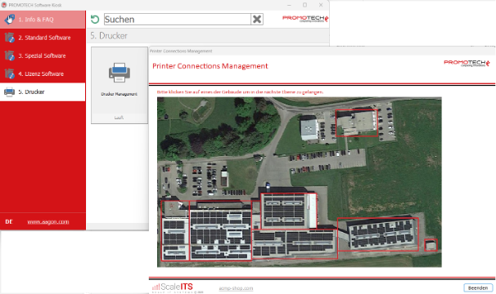Clear the search with the X icon

[x=257, y=20]
